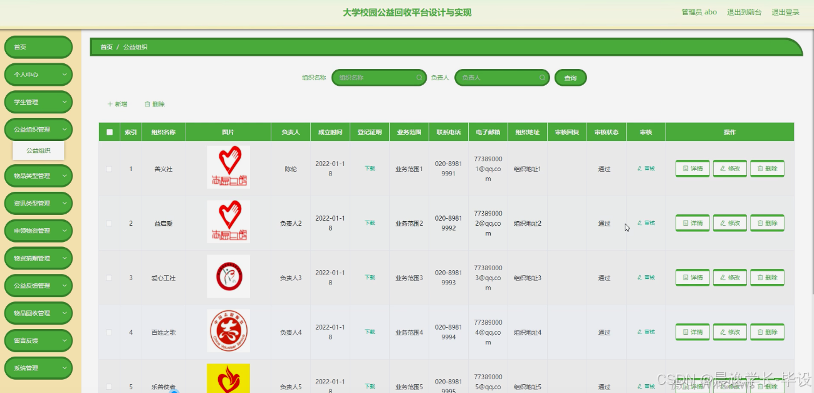Image resolution: width=814 pixels, height=393 pixels.
Task: Download 登记证明 for 善义社 row
Action: (370, 169)
